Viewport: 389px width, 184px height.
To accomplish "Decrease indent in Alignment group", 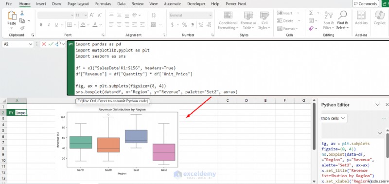I will pos(135,25).
